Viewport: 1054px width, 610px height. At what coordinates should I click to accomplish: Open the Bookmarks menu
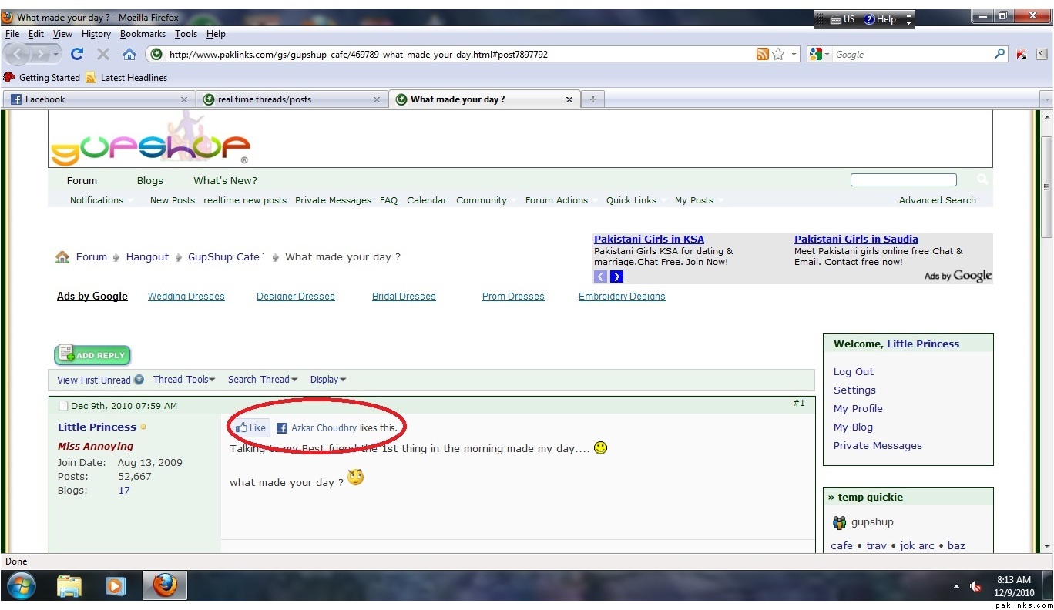coord(143,34)
